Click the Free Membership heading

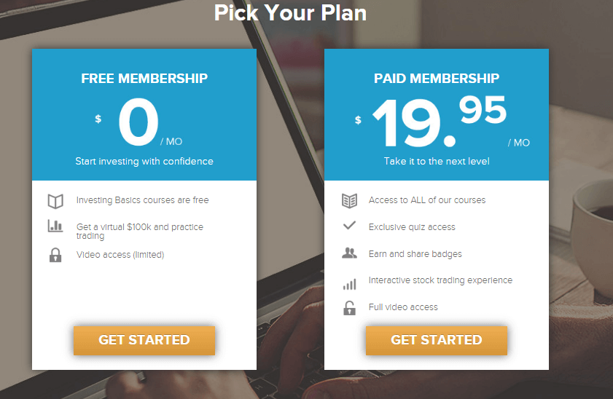click(x=144, y=79)
